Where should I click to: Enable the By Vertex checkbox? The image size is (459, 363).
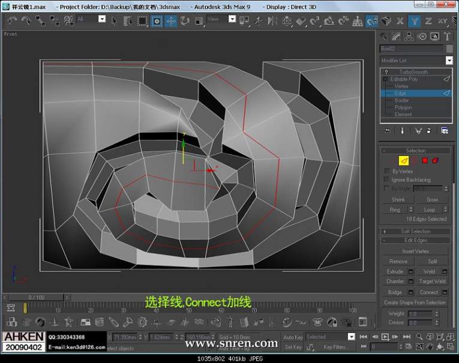click(x=387, y=171)
